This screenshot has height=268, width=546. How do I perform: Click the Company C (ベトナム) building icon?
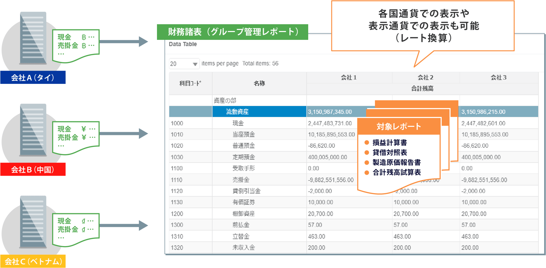pos(33,222)
